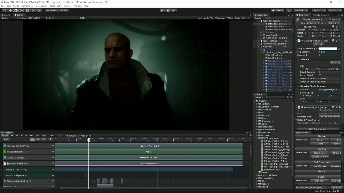Open Hierarchy panel options menu icon
The image size is (344, 193).
(292, 15)
